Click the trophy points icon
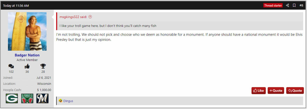 pos(43,66)
